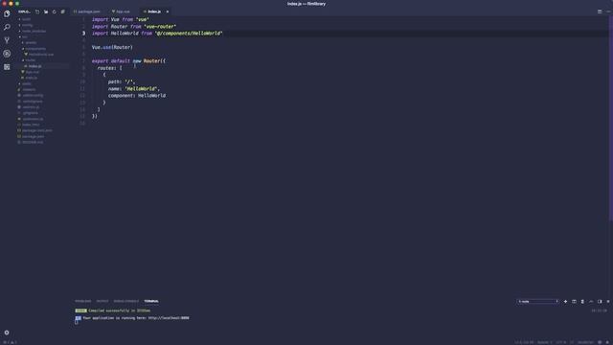Open the Debug view in activity bar
Viewport: 613px width, 345px height.
7,54
